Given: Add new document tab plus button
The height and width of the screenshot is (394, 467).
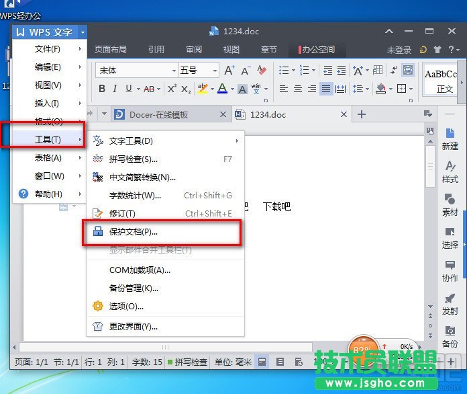Looking at the screenshot, I should pyautogui.click(x=361, y=114).
